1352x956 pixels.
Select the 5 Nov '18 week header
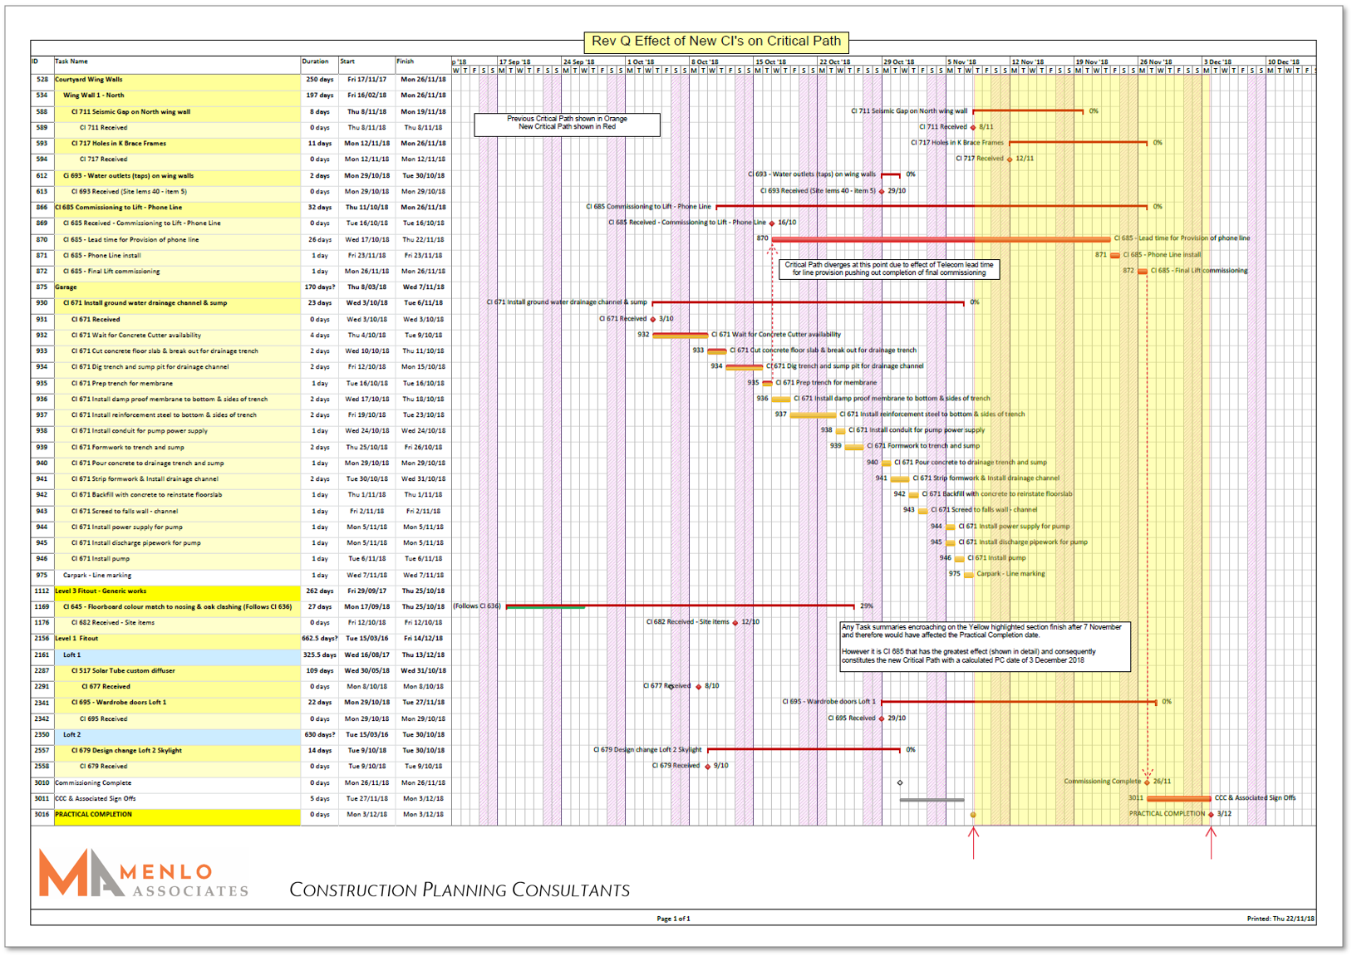pos(961,61)
